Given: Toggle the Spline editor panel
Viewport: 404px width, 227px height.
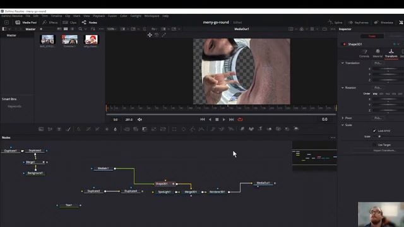Looking at the screenshot, I should coord(335,23).
